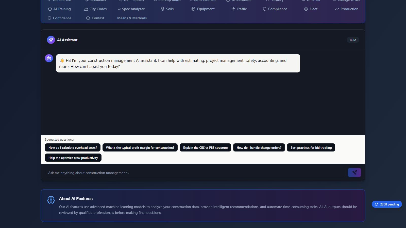Screen dimensions: 406x228
Task: Open the AI Training tab
Action: click(59, 9)
